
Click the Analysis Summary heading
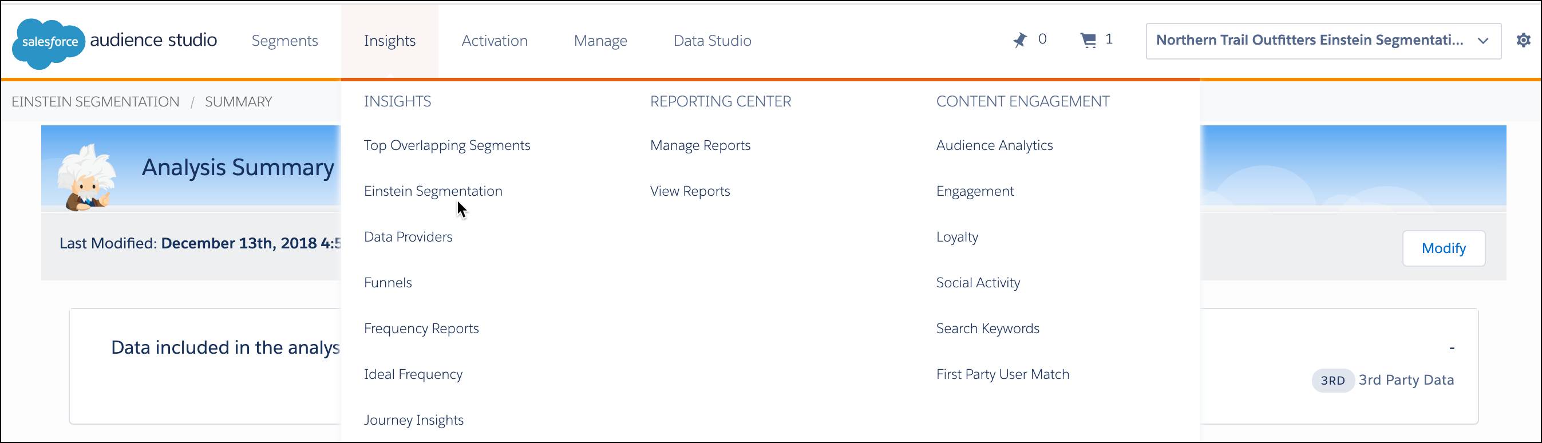pyautogui.click(x=238, y=167)
